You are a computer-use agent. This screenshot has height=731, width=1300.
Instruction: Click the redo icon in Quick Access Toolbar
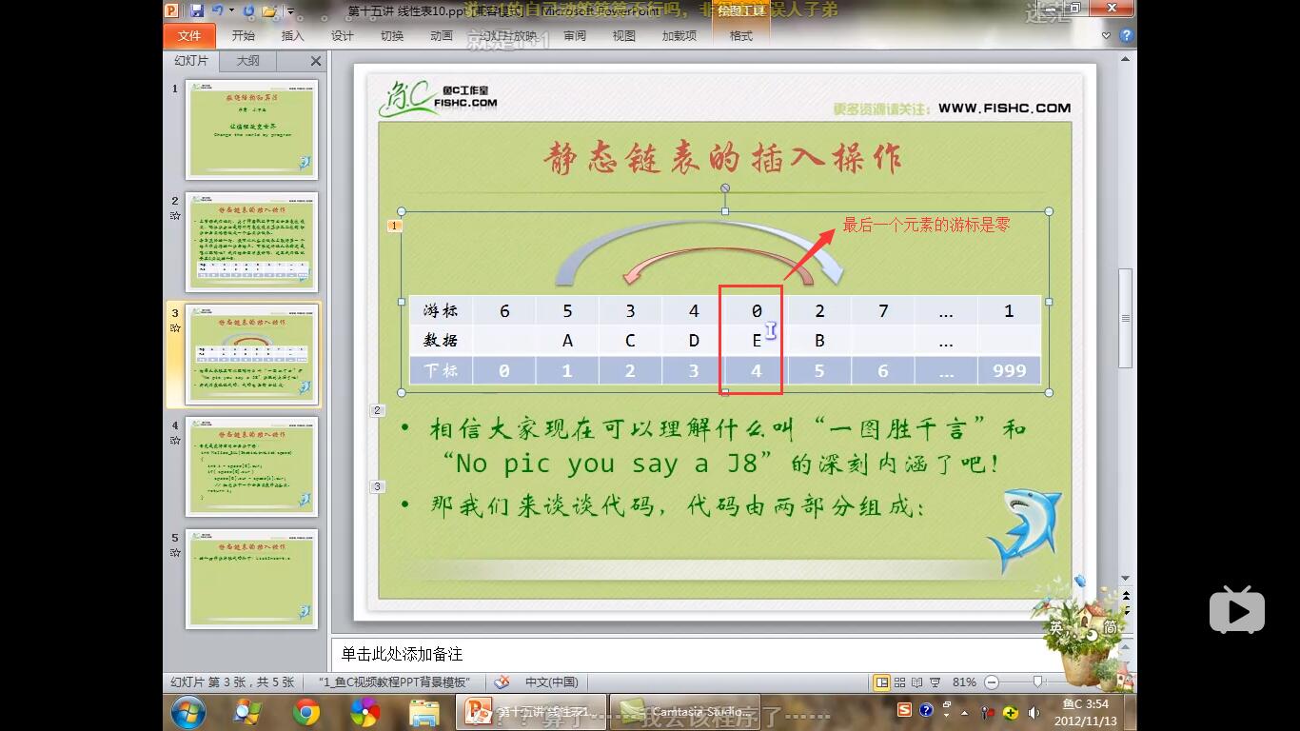[248, 10]
